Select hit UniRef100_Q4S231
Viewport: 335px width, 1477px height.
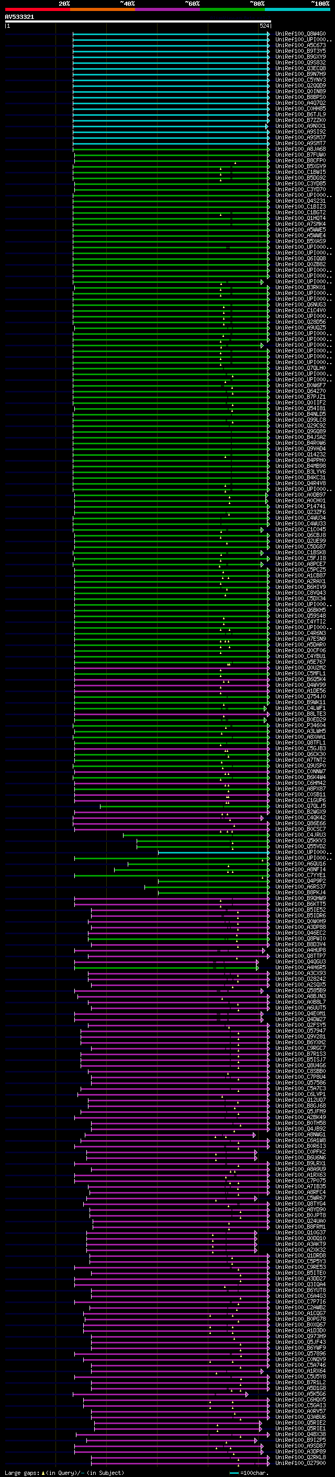[300, 201]
